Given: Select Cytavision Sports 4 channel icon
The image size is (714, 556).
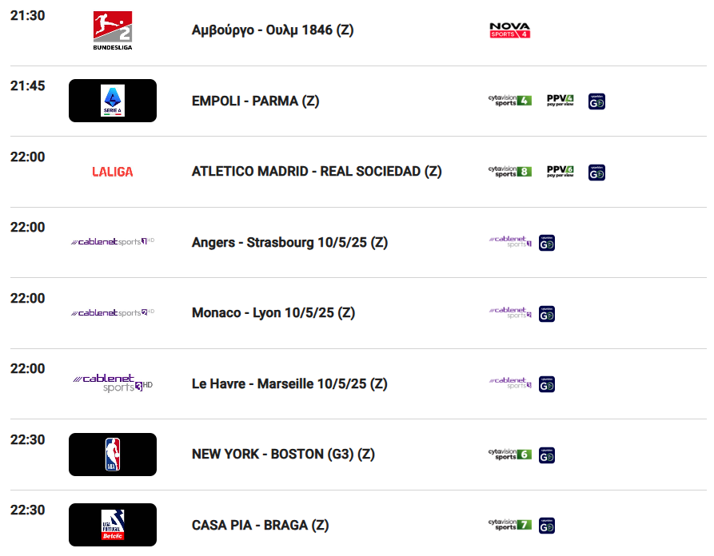Looking at the screenshot, I should tap(509, 101).
